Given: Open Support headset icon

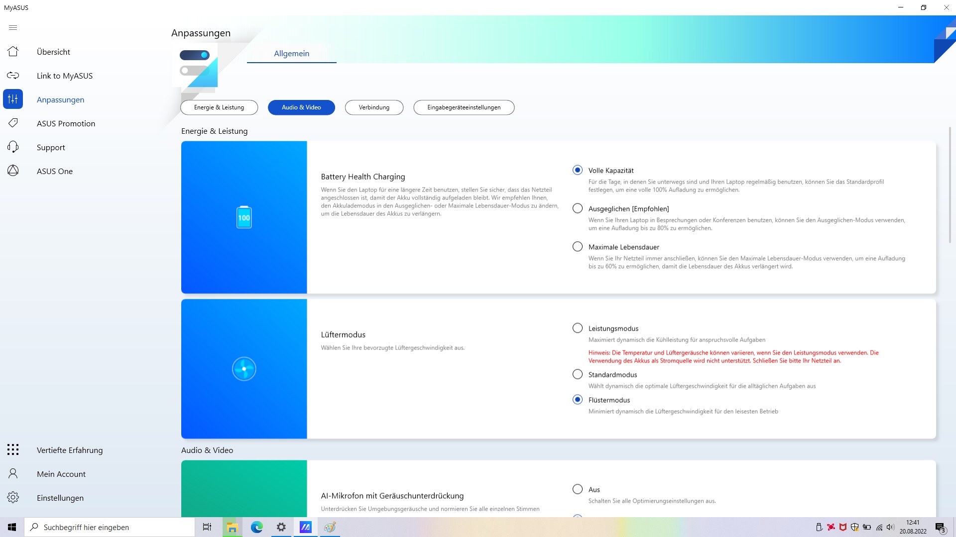Looking at the screenshot, I should 13,147.
